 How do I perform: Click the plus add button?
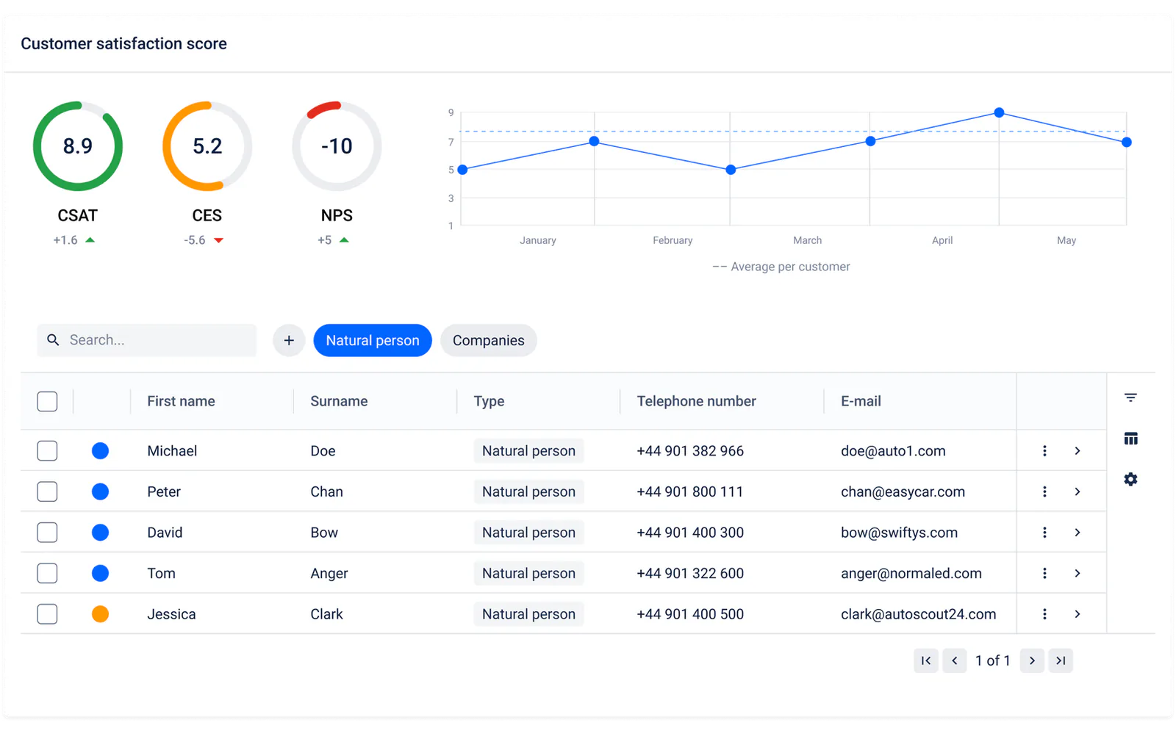click(x=289, y=340)
